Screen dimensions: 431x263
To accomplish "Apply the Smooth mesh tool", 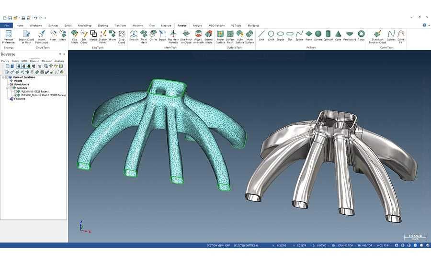I will 134,36.
